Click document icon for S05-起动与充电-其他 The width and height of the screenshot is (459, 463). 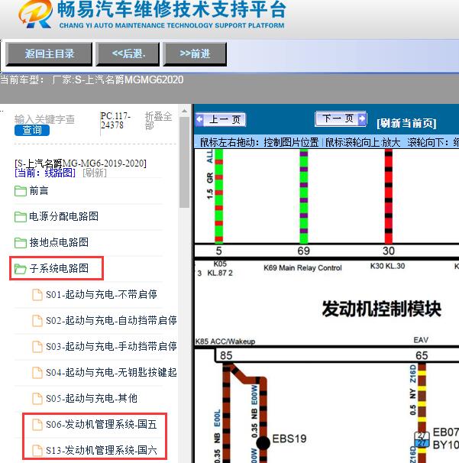click(x=37, y=399)
